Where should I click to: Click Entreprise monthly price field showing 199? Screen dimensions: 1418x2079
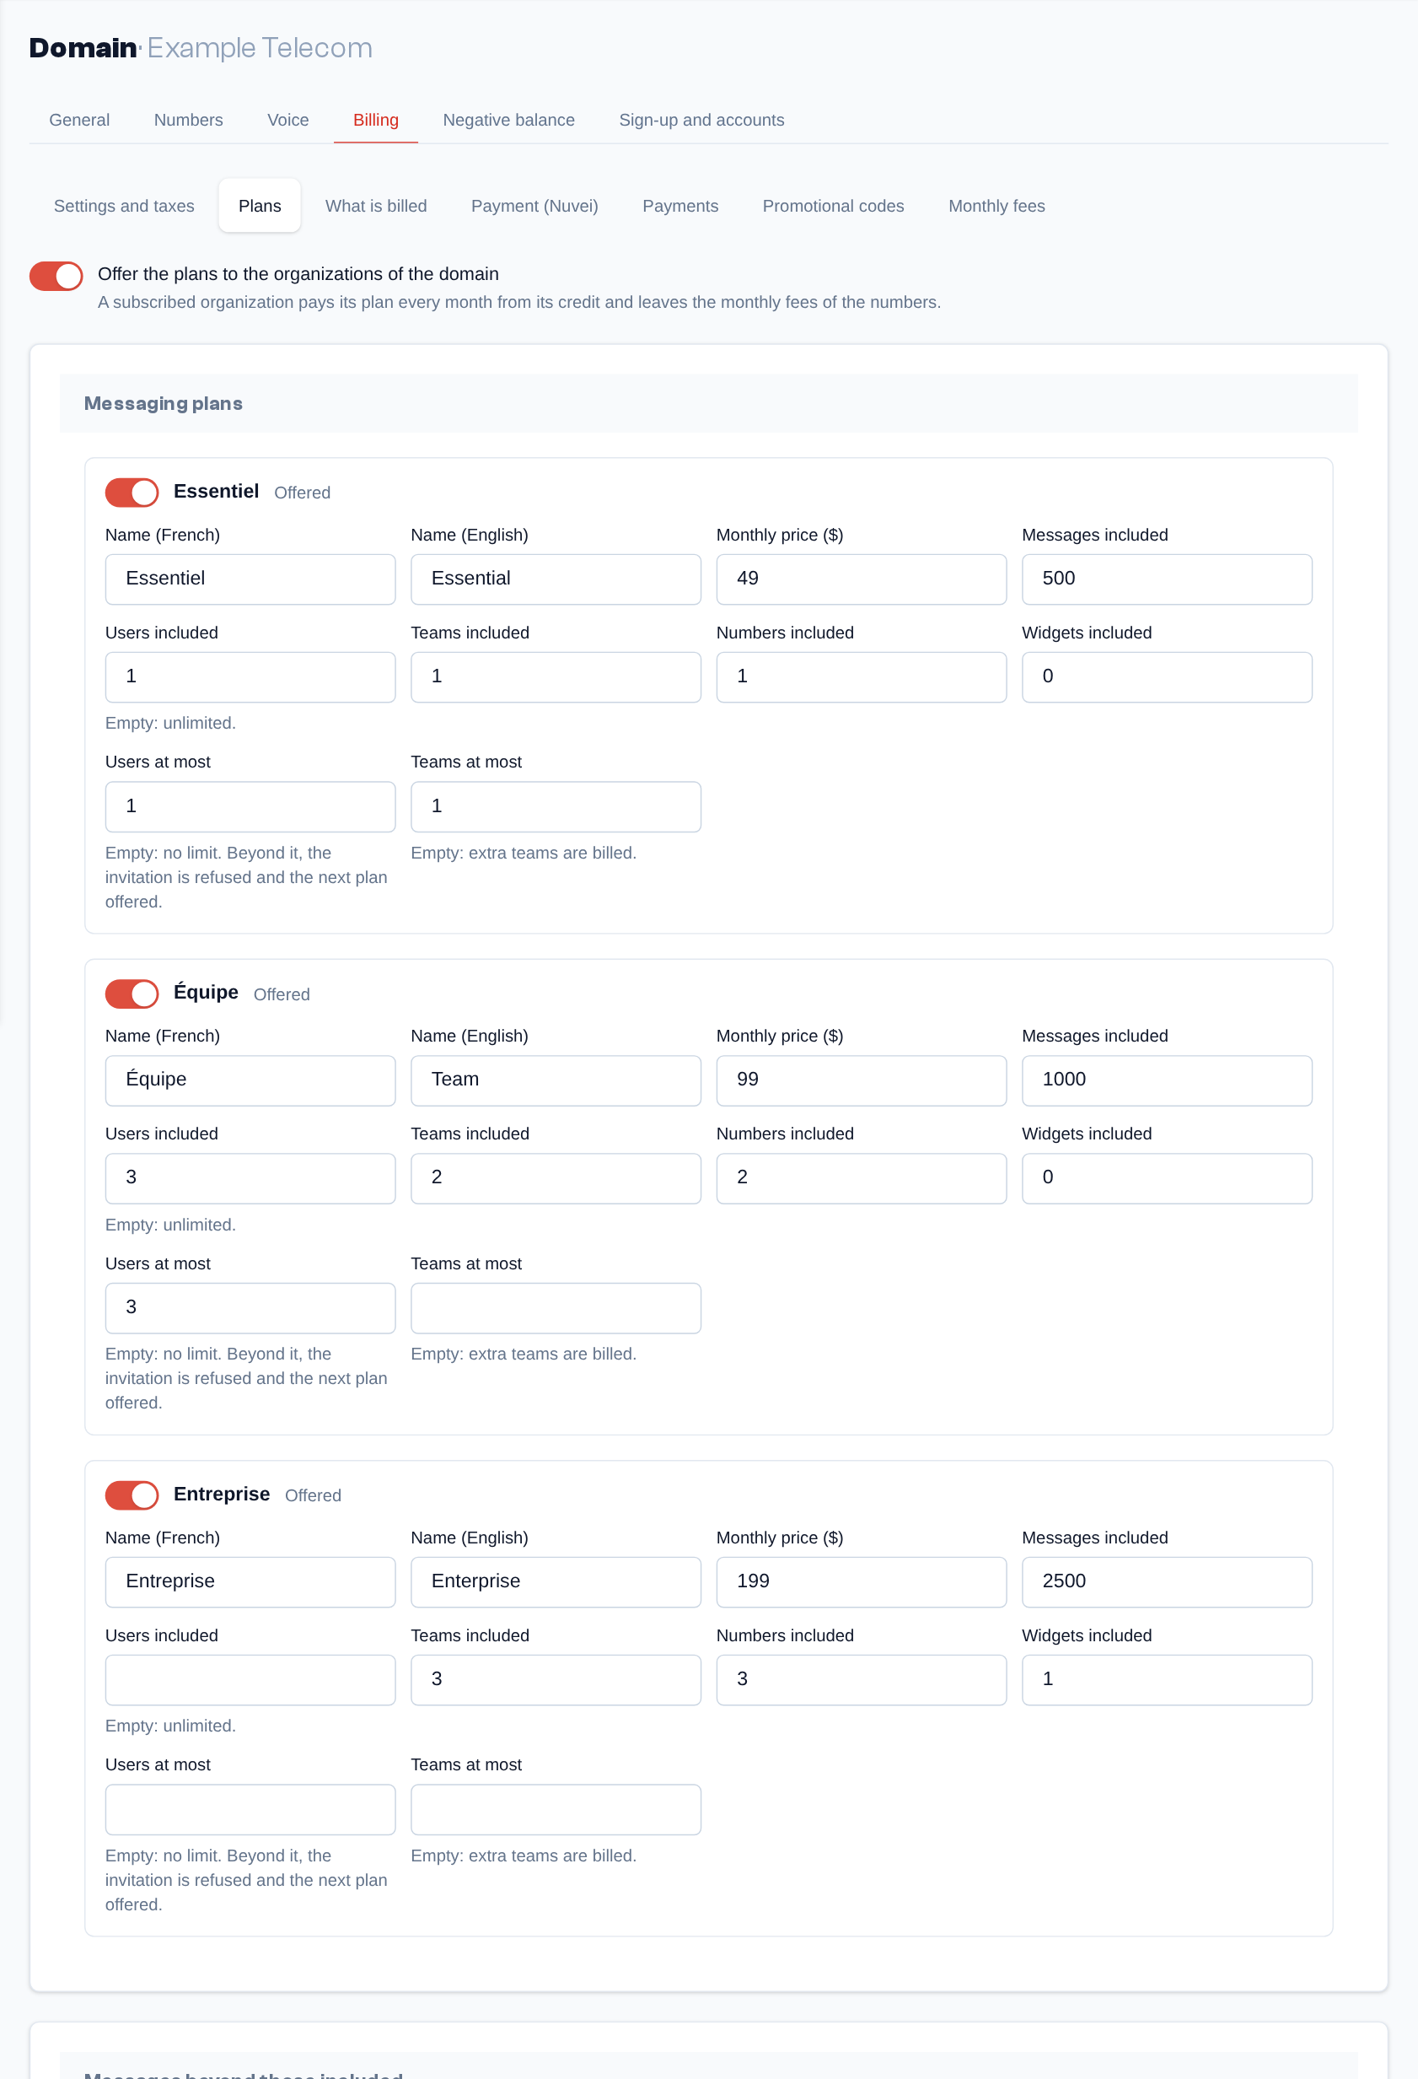(x=862, y=1581)
